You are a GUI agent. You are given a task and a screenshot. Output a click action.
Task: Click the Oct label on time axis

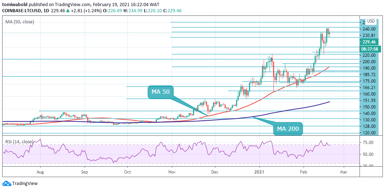(x=127, y=172)
